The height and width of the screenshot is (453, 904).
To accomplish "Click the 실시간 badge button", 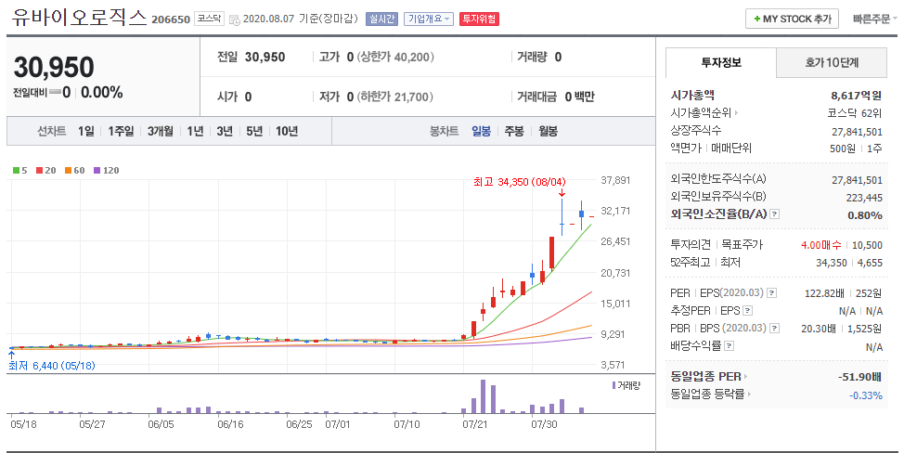I will pos(381,19).
